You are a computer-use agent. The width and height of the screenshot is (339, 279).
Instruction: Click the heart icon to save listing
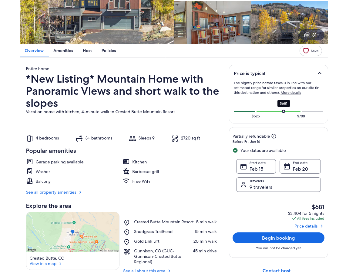(306, 51)
